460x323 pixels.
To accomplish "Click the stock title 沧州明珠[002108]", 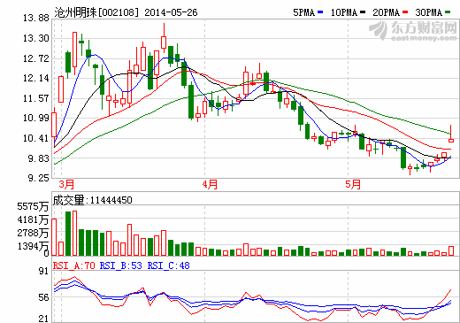I will coord(96,12).
